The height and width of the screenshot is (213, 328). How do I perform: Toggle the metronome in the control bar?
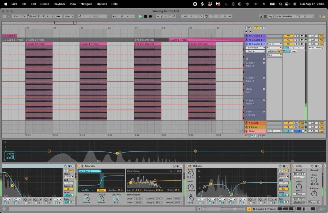(x=59, y=16)
